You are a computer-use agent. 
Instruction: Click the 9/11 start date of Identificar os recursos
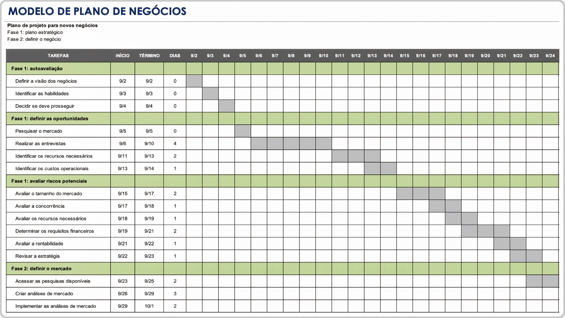tap(123, 156)
